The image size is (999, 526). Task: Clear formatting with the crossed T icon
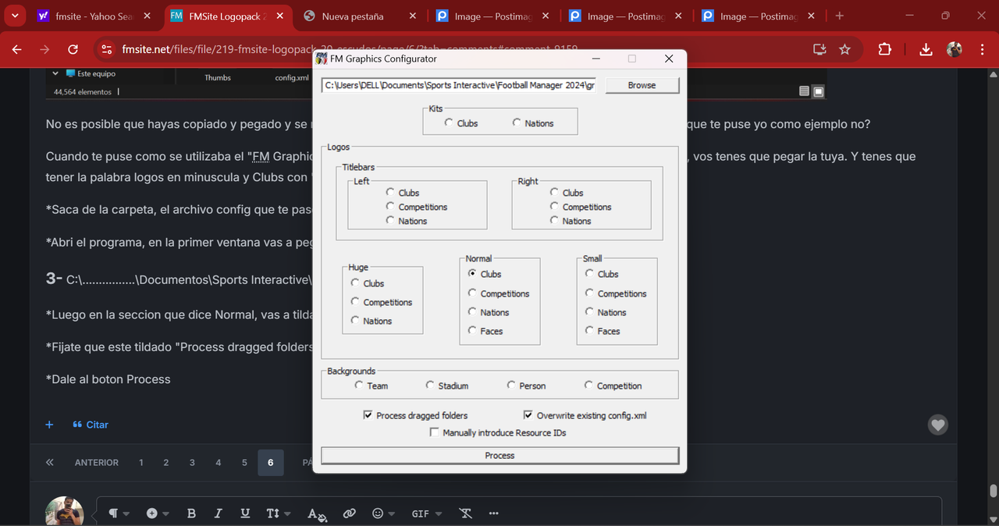[466, 514]
